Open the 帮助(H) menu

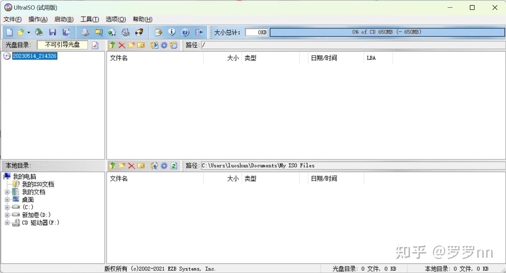pos(143,19)
